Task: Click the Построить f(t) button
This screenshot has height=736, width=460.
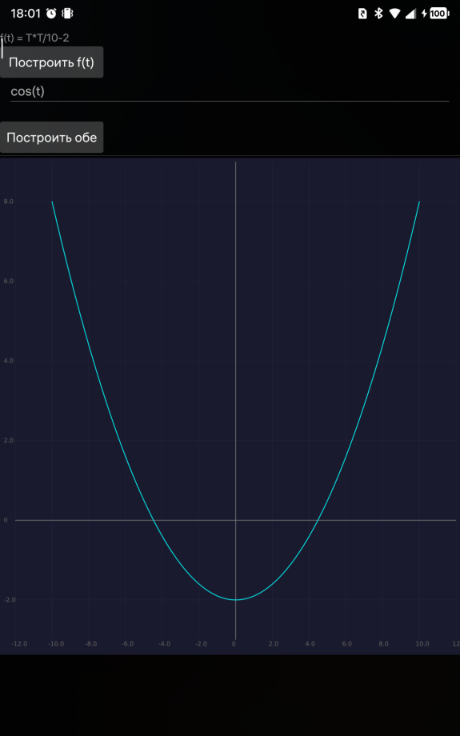Action: (x=52, y=62)
